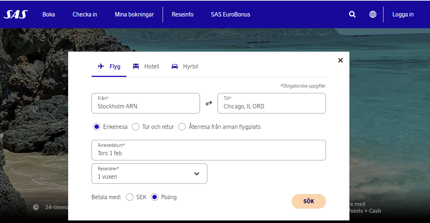The width and height of the screenshot is (430, 223).
Task: Open the Avresedatum date picker field
Action: 208,150
